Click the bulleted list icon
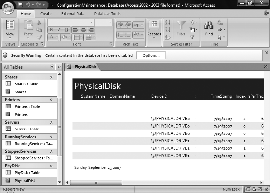Screen dimensions: 270x193 [x=128, y=35]
